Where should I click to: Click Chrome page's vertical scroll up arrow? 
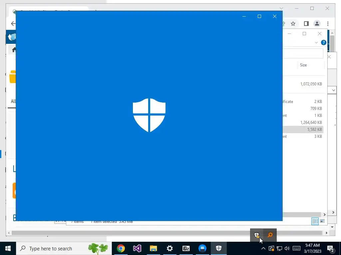click(x=332, y=33)
